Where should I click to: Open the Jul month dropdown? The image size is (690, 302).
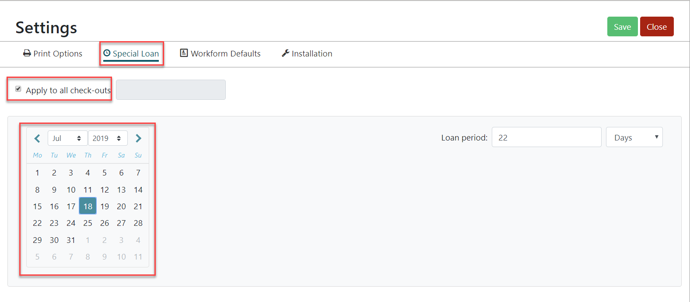point(67,138)
